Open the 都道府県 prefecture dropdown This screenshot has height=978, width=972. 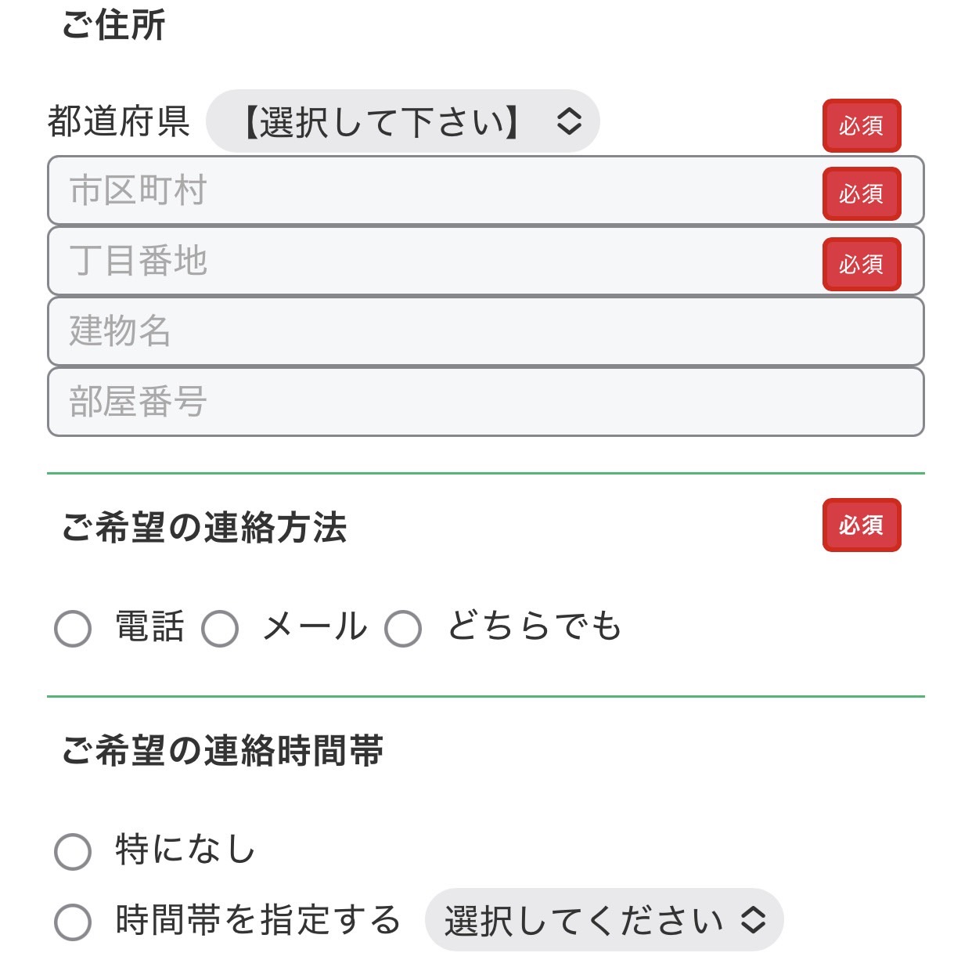point(401,121)
